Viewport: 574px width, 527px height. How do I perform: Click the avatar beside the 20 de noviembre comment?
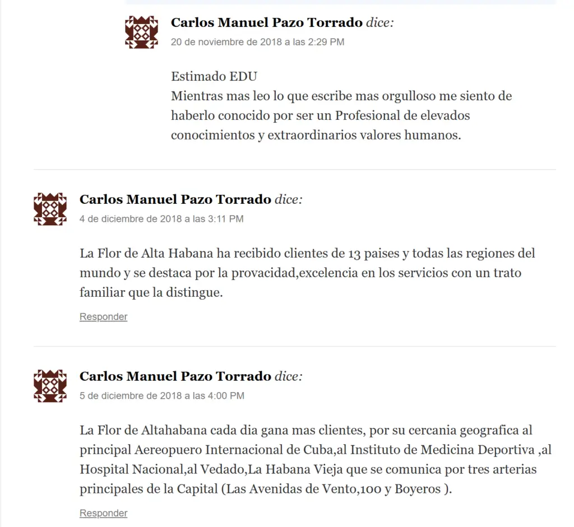pyautogui.click(x=141, y=32)
